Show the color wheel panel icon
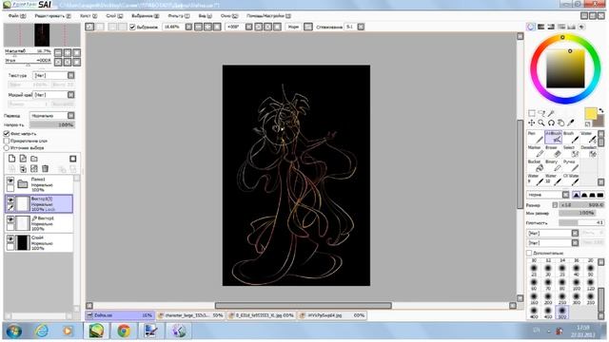The width and height of the screenshot is (609, 342). [x=531, y=27]
